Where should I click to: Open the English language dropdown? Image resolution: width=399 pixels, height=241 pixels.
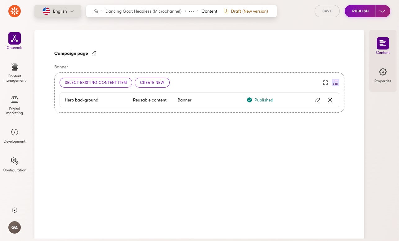pos(58,11)
